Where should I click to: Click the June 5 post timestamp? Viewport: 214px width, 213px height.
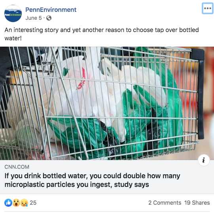tap(34, 18)
